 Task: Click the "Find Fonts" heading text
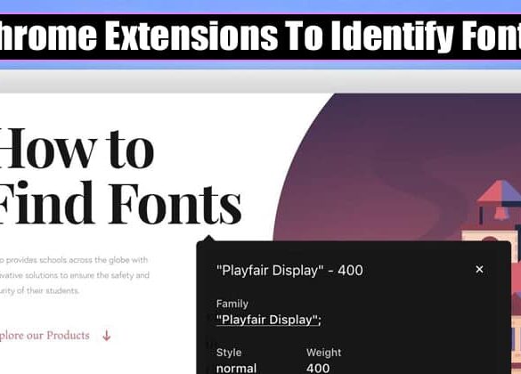coord(120,203)
